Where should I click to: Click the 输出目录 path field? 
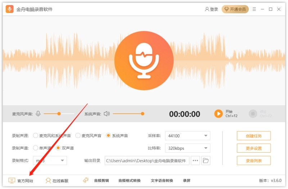[147, 161]
